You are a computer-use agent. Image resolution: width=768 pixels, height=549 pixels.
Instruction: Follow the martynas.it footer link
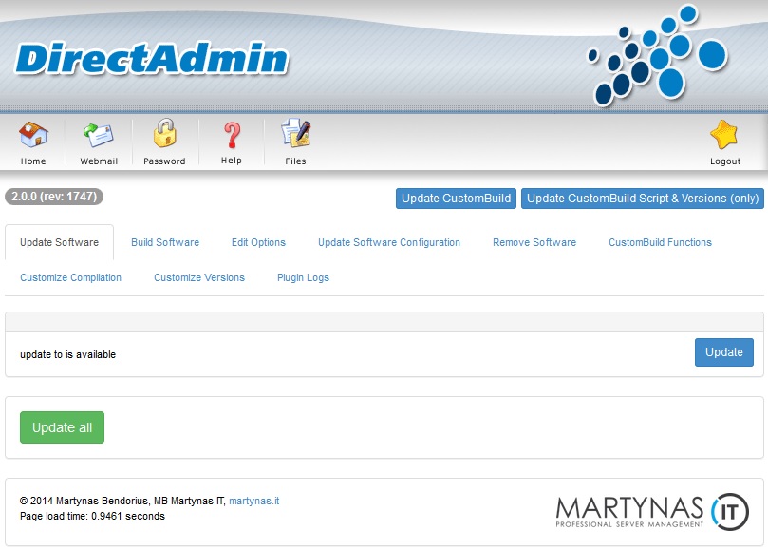(x=253, y=501)
